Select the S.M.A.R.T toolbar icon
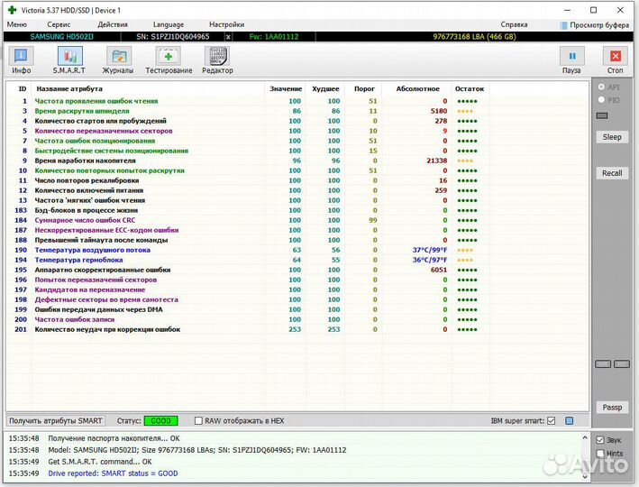639x487 pixels. tap(68, 60)
